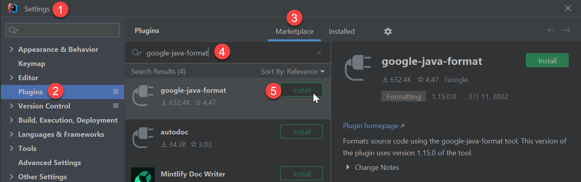
Task: Expand the Version Control section
Action: pyautogui.click(x=11, y=106)
